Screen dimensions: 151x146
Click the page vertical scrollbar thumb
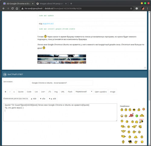(149, 85)
